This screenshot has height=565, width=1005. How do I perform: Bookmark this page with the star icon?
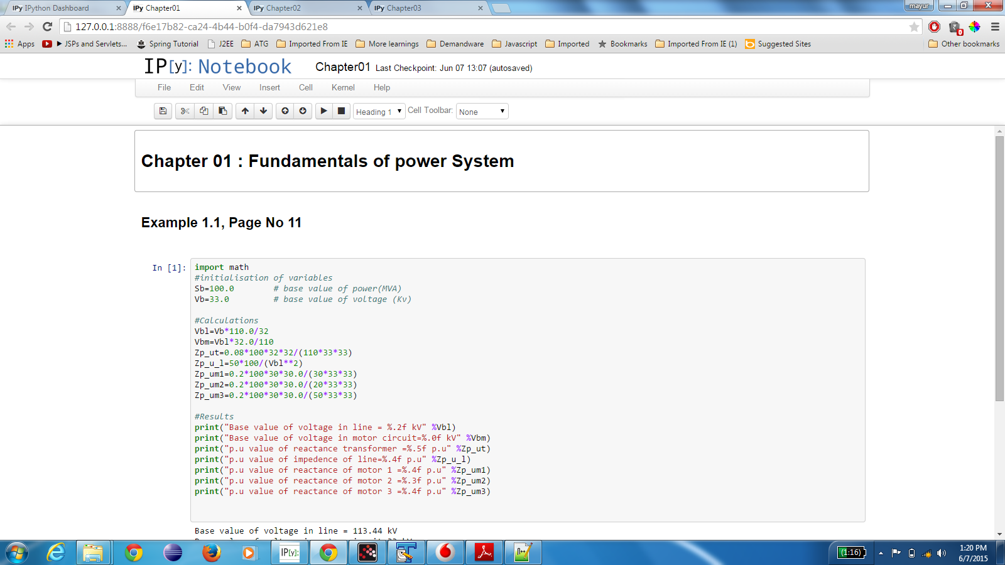pos(914,27)
